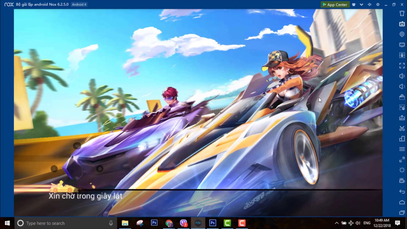Screen dimensions: 407x229
Task: Open the green Camtasia taskbar icon
Action: coord(227,223)
